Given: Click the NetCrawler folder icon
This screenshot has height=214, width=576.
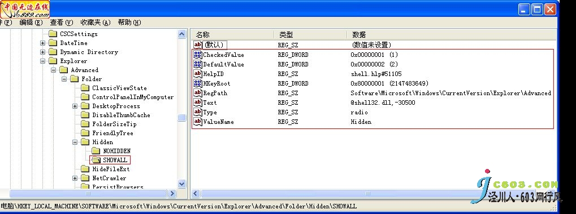Looking at the screenshot, I should pyautogui.click(x=85, y=178).
